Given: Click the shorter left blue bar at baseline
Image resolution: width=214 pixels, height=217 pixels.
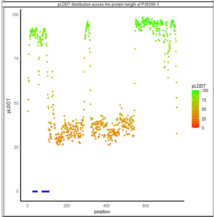Looking at the screenshot, I should (x=35, y=191).
